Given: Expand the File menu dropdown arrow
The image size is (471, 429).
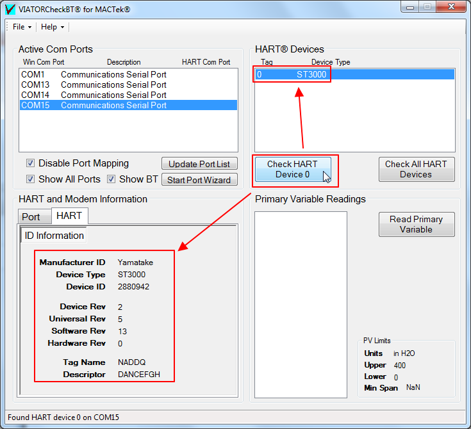Looking at the screenshot, I should pyautogui.click(x=29, y=28).
